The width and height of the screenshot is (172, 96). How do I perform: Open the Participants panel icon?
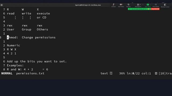[138, 5]
